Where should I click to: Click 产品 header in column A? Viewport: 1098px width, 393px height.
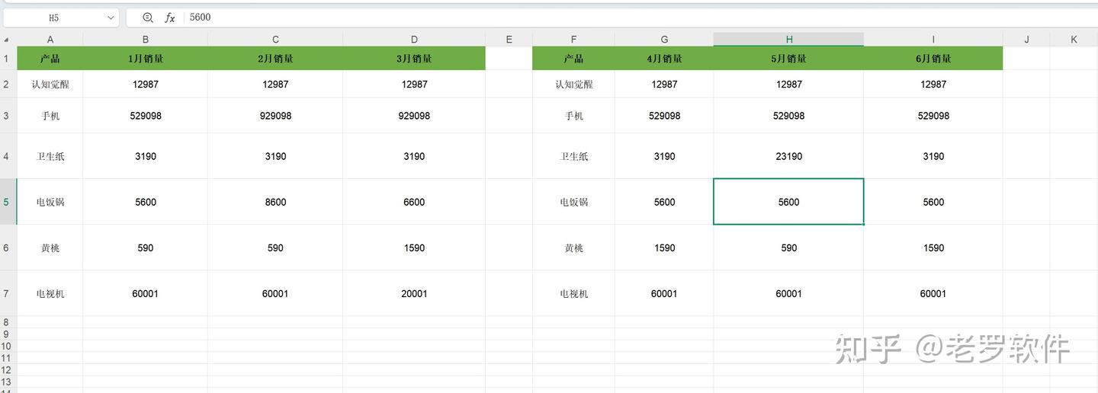50,59
